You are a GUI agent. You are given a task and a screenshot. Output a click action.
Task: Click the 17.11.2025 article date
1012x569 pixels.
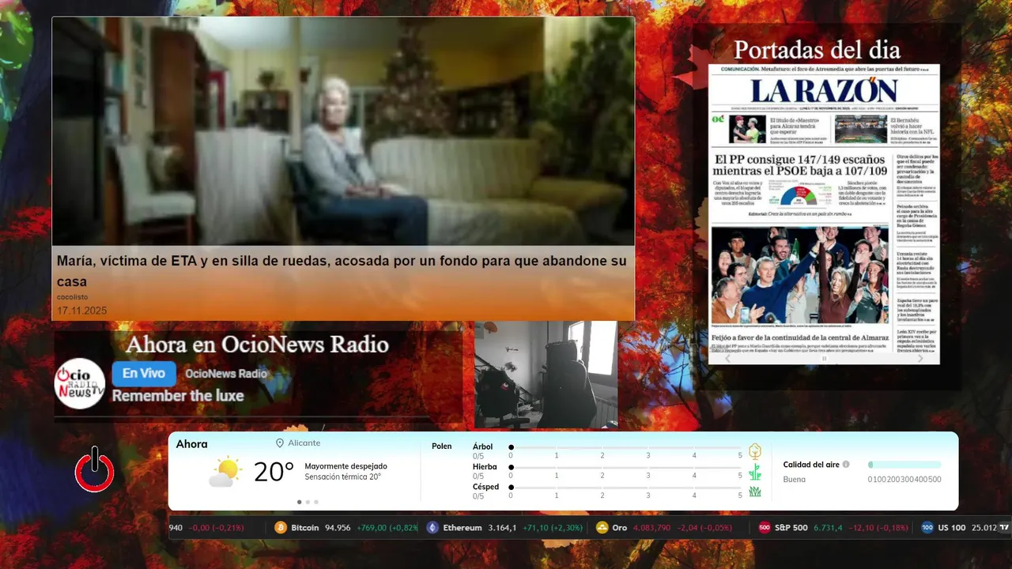(x=81, y=311)
